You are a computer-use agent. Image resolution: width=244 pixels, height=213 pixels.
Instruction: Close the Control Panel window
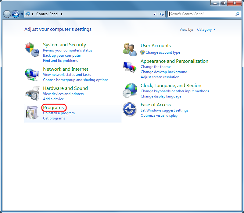235,3
